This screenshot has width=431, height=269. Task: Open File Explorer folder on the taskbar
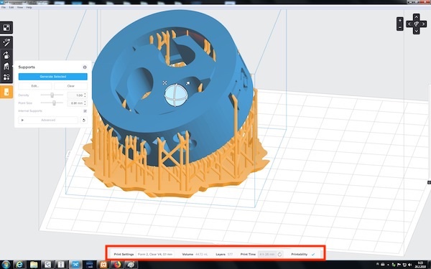coord(34,265)
